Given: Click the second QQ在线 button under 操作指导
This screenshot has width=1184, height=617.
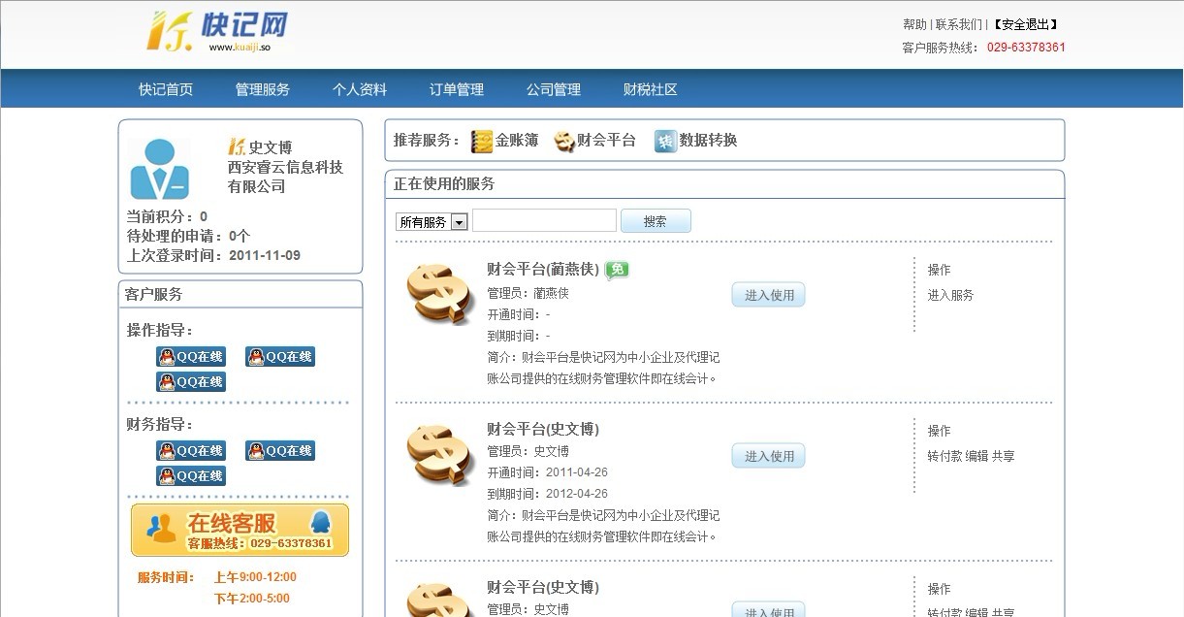Looking at the screenshot, I should (x=280, y=357).
